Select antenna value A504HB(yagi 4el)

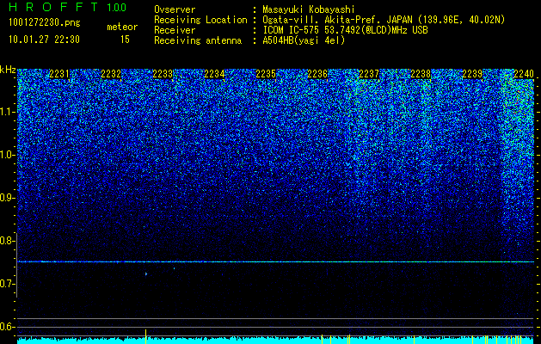304,40
